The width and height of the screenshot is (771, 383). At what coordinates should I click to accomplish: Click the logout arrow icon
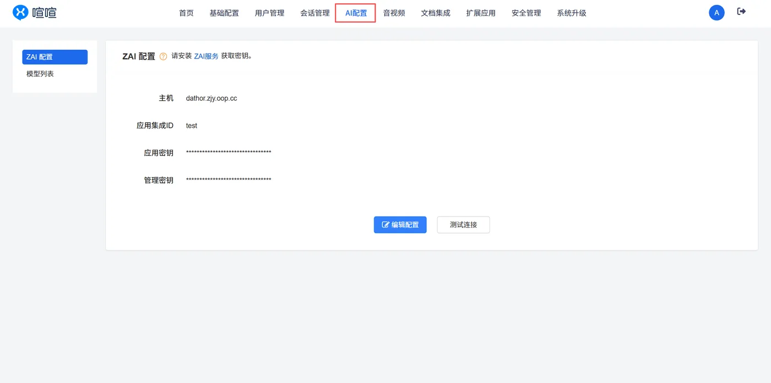pyautogui.click(x=742, y=12)
